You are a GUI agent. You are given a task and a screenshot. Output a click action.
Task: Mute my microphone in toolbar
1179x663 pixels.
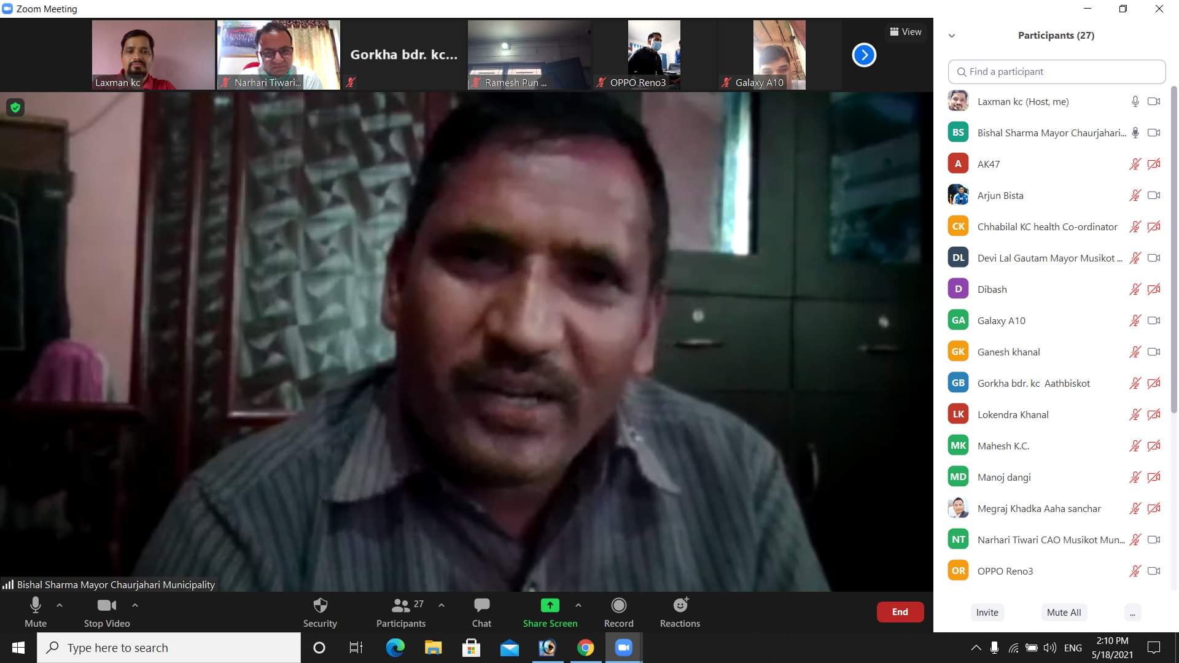tap(36, 606)
